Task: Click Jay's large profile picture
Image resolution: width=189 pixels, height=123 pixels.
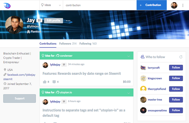Action: pyautogui.click(x=14, y=25)
